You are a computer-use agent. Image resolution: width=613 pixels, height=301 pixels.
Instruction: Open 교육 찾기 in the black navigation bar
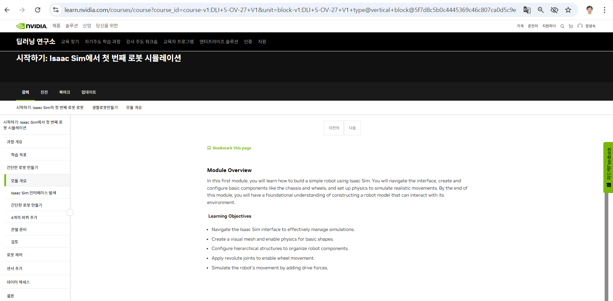point(70,42)
